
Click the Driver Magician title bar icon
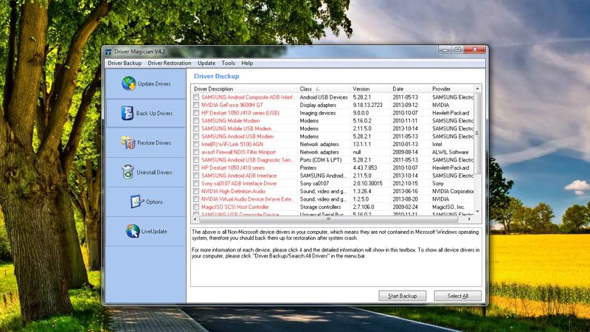(108, 52)
